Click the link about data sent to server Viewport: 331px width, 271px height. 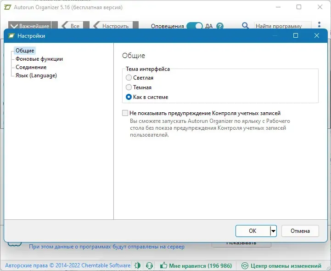[x=107, y=247]
